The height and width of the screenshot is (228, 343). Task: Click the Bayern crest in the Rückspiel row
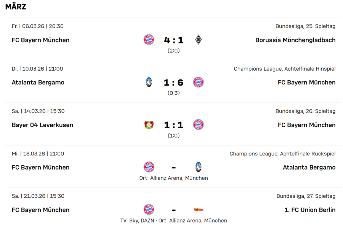149,167
